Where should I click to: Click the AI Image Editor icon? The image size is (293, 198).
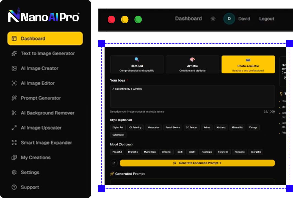14,83
